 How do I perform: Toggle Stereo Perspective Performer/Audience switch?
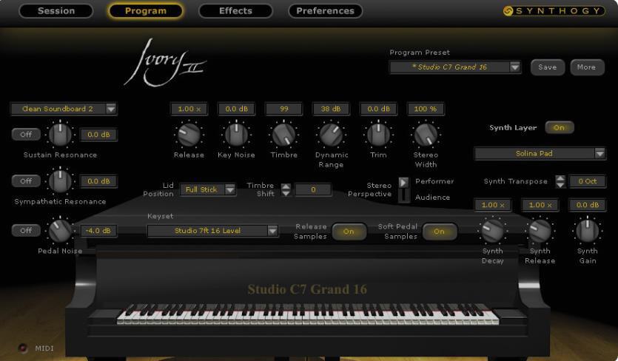[x=403, y=189]
